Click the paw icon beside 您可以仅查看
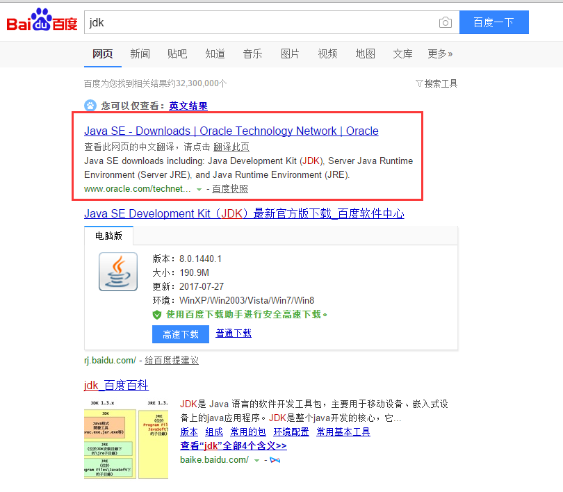 click(90, 106)
